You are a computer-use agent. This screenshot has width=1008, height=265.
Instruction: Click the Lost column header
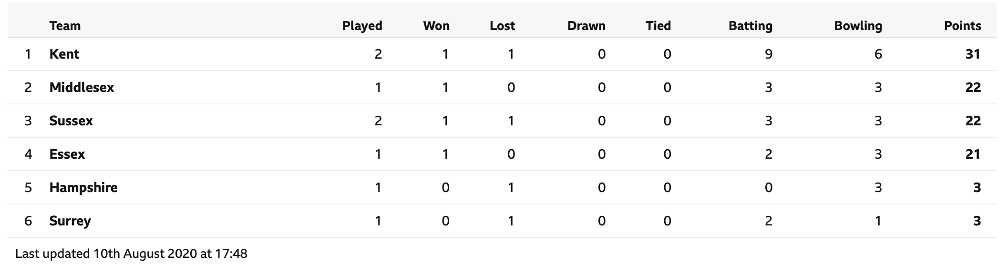tap(503, 26)
